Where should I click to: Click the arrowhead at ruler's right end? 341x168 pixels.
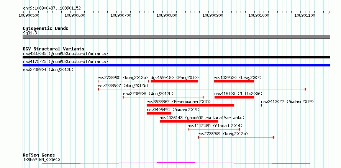[329, 12]
